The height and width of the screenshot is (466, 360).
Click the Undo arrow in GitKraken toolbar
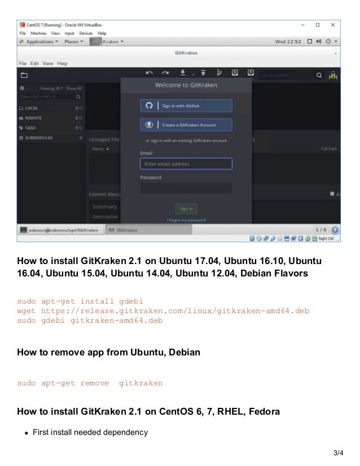149,73
